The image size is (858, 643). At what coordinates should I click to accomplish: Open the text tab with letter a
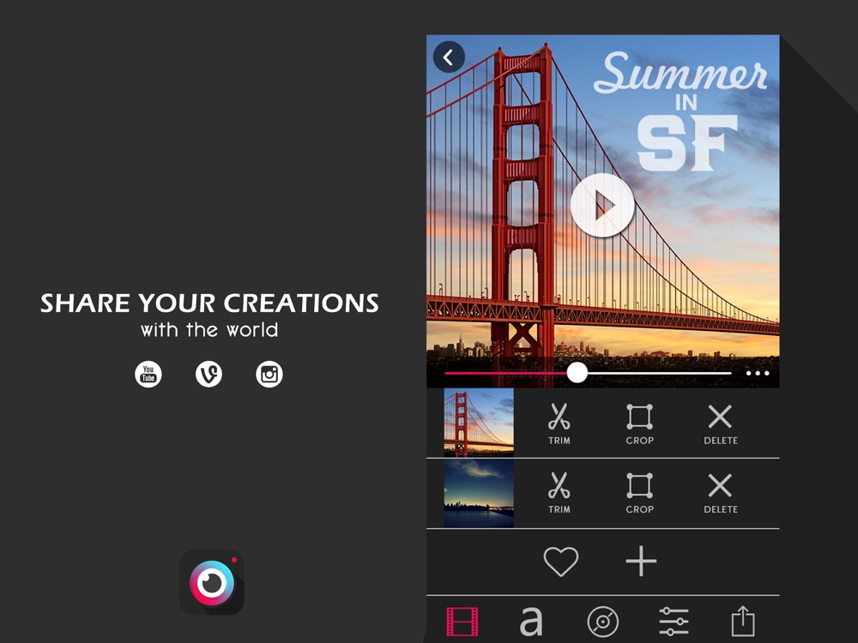point(531,622)
